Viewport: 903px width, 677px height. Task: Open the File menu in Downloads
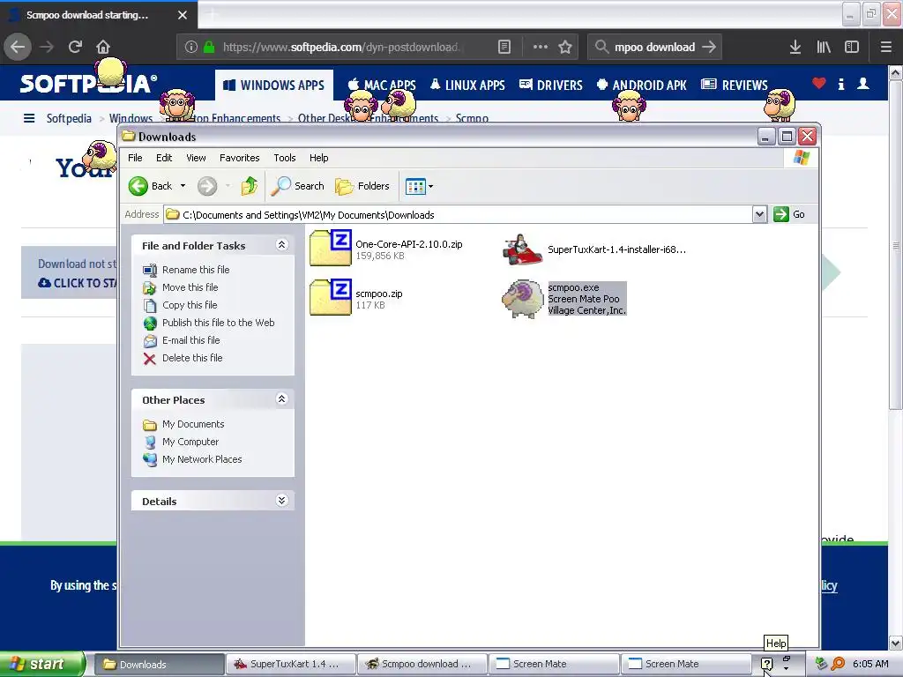point(135,158)
